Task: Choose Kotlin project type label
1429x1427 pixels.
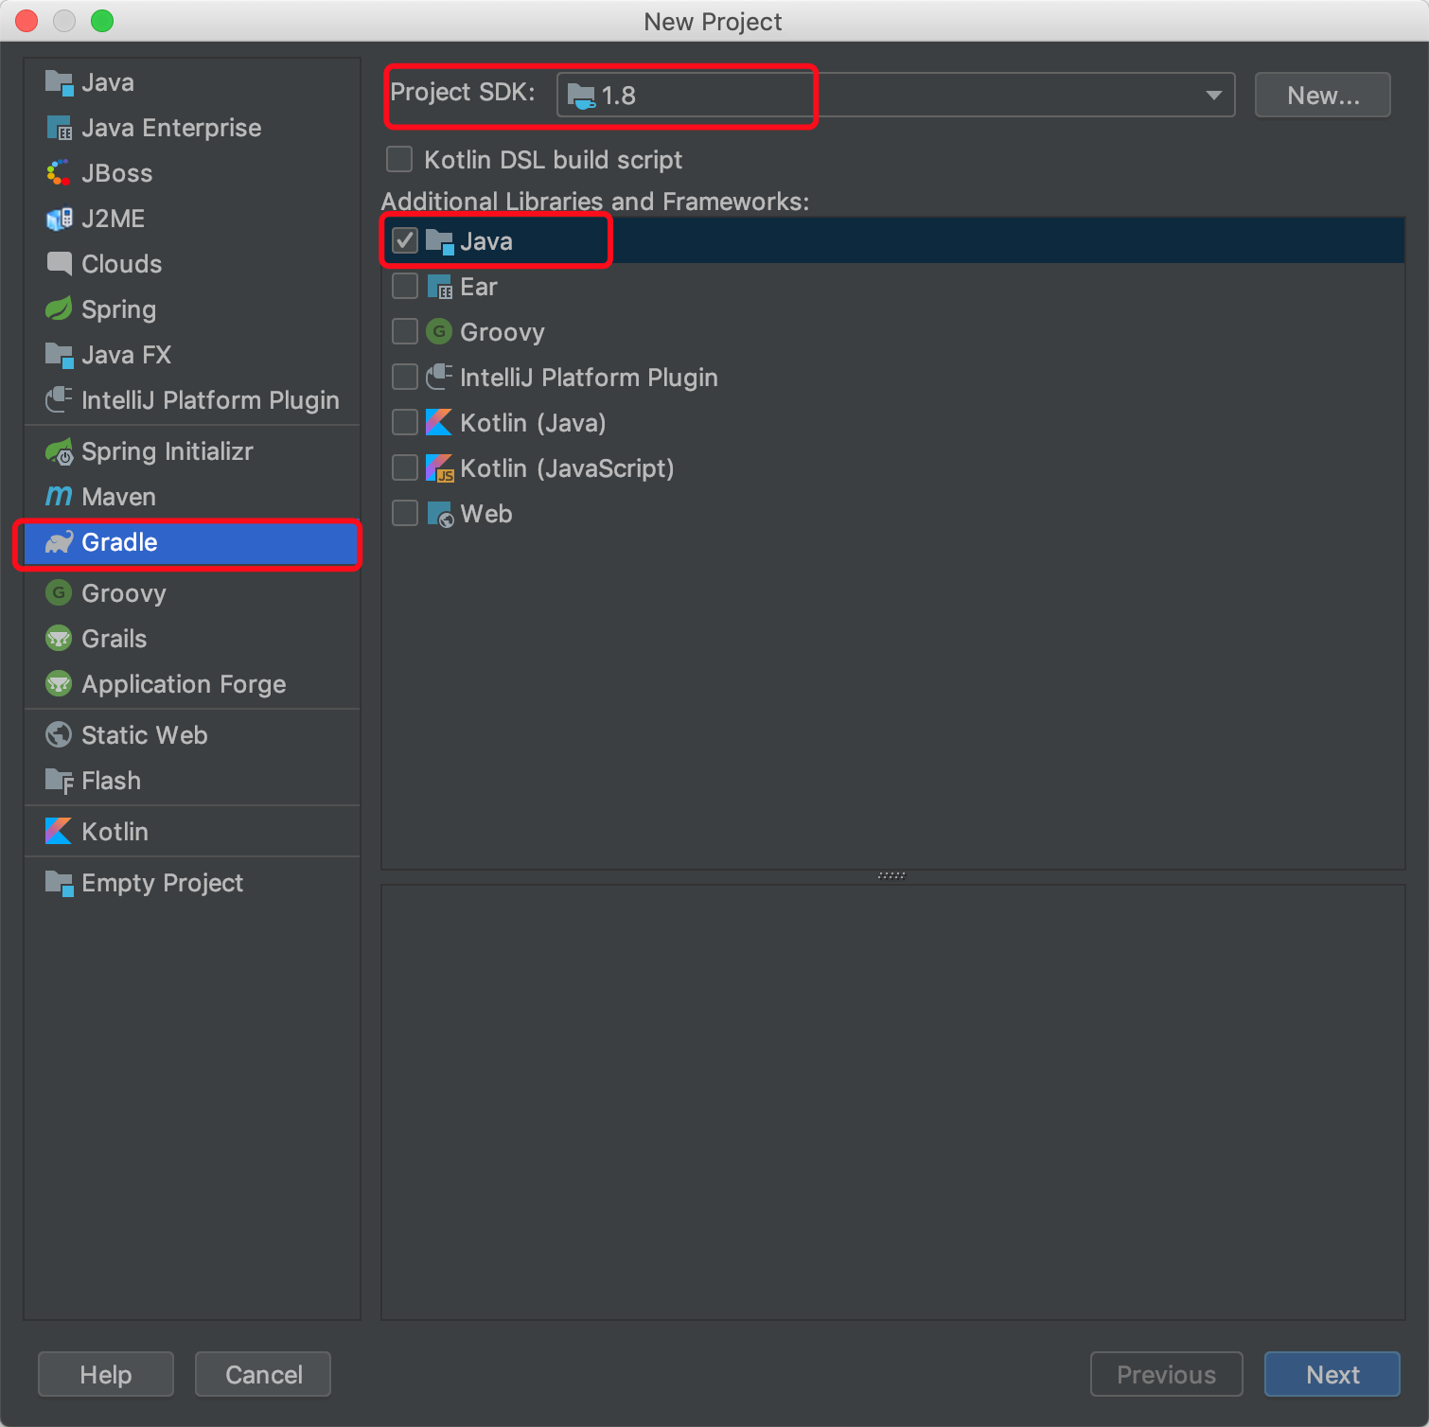Action: point(115,832)
